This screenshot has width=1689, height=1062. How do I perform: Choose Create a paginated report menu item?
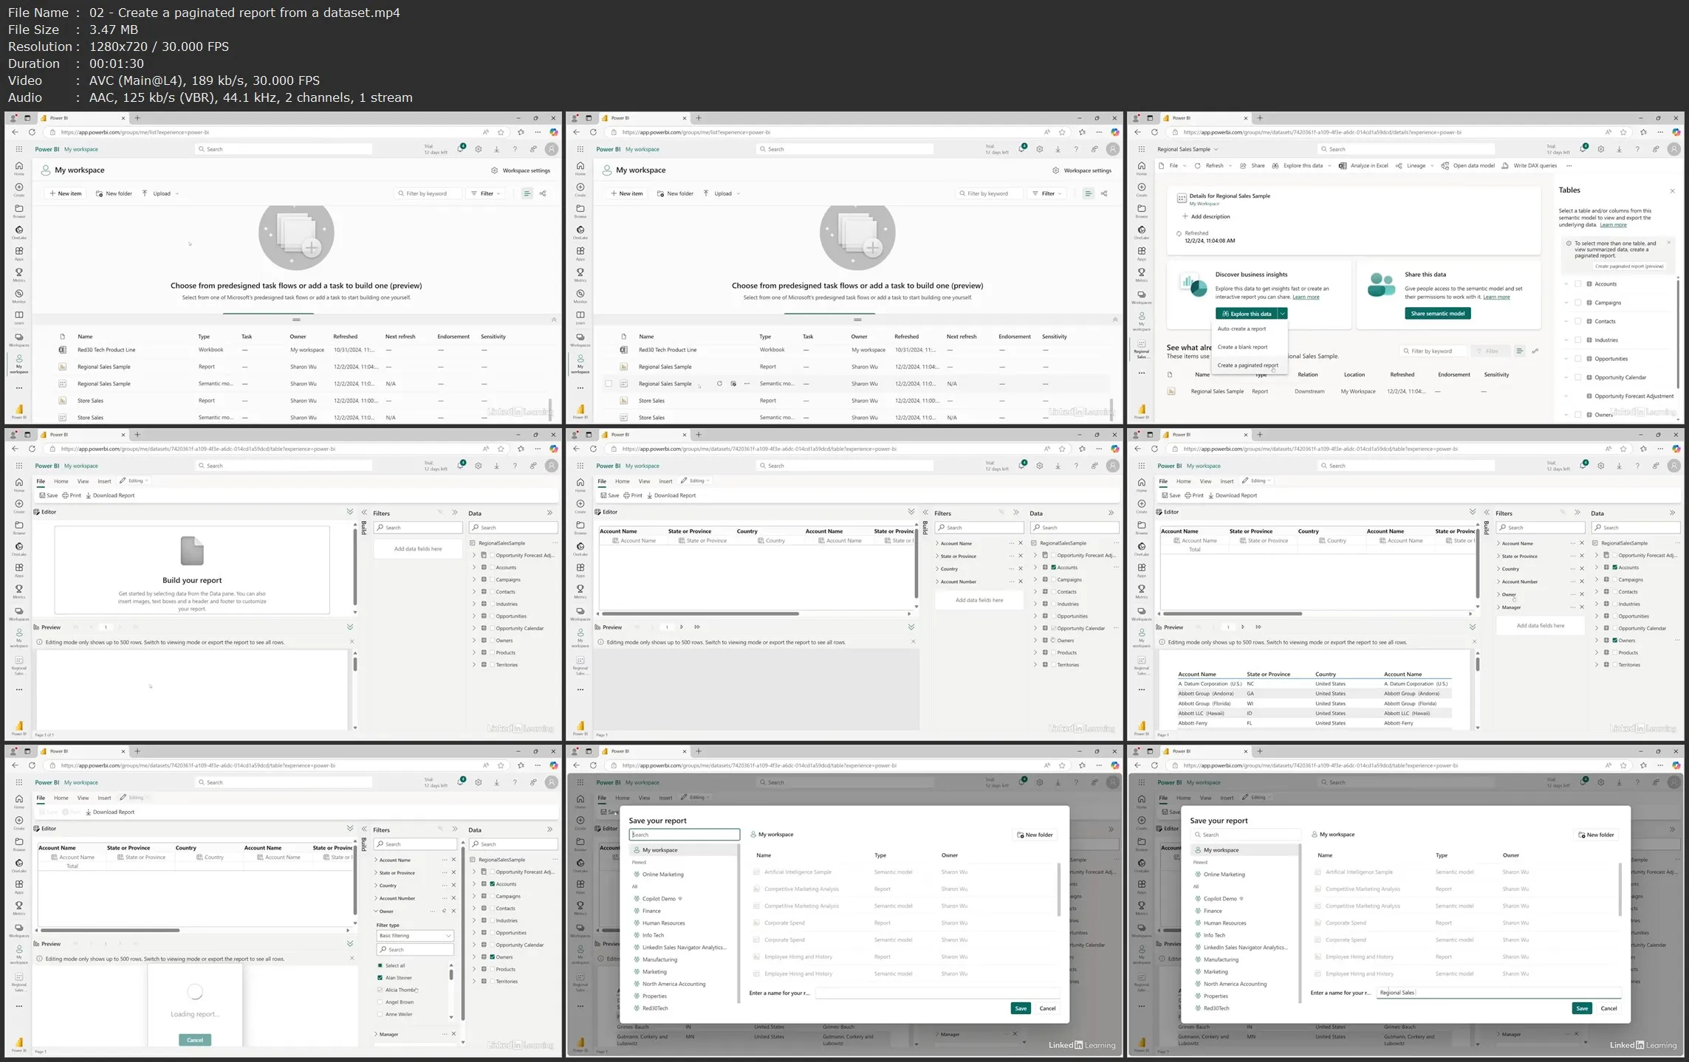pyautogui.click(x=1247, y=365)
